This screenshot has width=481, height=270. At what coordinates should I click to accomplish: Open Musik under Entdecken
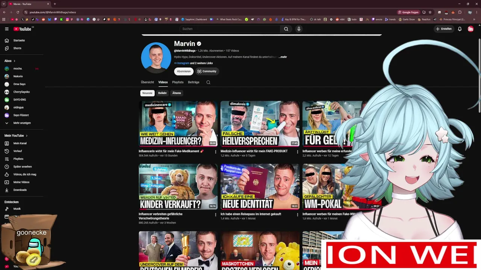point(17,209)
